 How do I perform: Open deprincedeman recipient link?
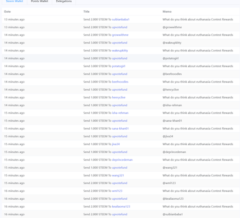pyautogui.click(x=122, y=160)
